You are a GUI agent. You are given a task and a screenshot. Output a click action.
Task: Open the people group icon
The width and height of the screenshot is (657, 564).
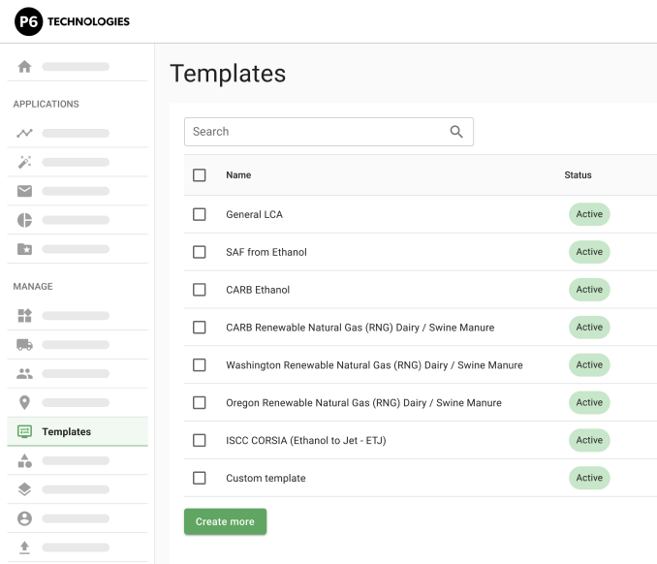(x=24, y=373)
